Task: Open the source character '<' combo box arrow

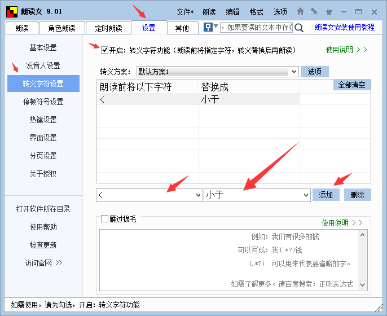Action: click(198, 195)
